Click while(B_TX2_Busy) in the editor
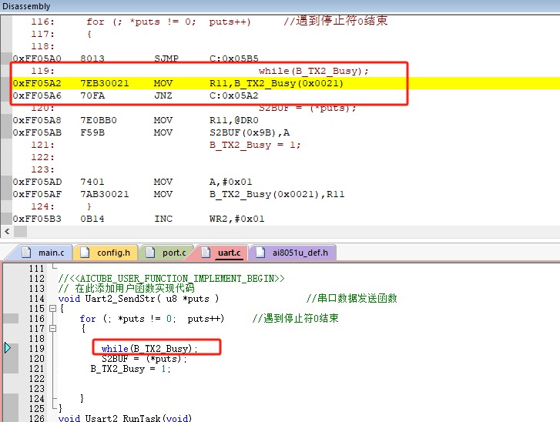 [149, 348]
